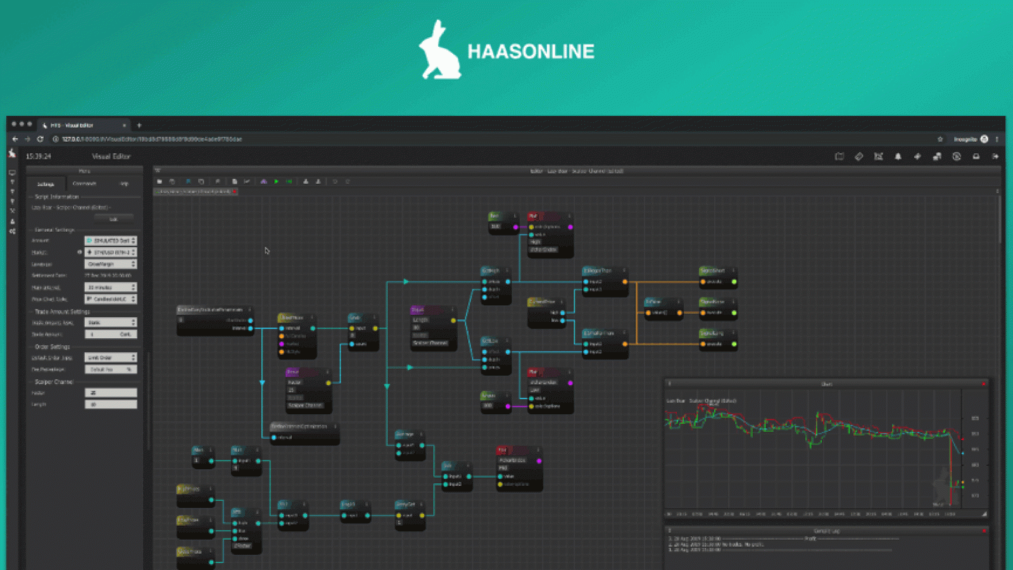
Task: Click the ticket icon in top header
Action: pos(859,156)
